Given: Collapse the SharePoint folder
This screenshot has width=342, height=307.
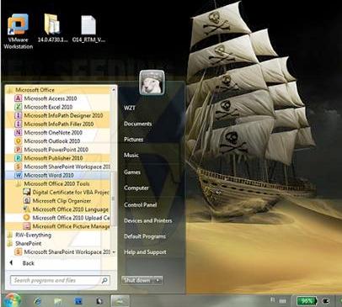Looking at the screenshot, I should (x=24, y=243).
